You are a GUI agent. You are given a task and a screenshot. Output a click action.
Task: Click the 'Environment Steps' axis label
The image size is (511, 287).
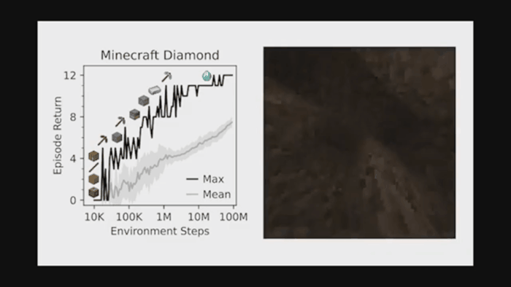(x=160, y=231)
